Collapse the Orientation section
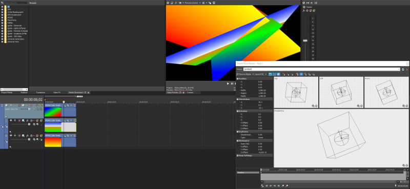This screenshot has width=410, height=189. tap(238, 99)
